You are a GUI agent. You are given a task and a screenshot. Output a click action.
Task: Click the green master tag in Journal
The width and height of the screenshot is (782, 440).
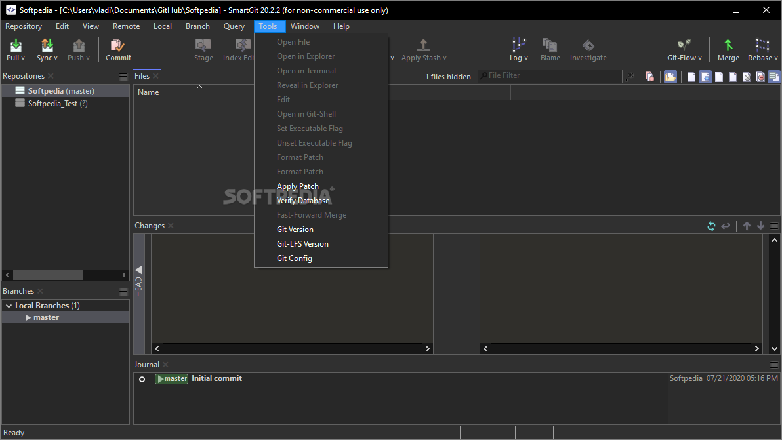click(x=172, y=379)
